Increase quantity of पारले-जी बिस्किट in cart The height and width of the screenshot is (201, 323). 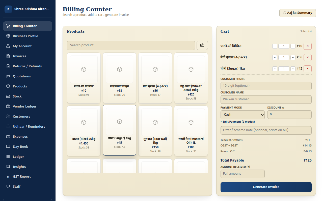click(293, 46)
